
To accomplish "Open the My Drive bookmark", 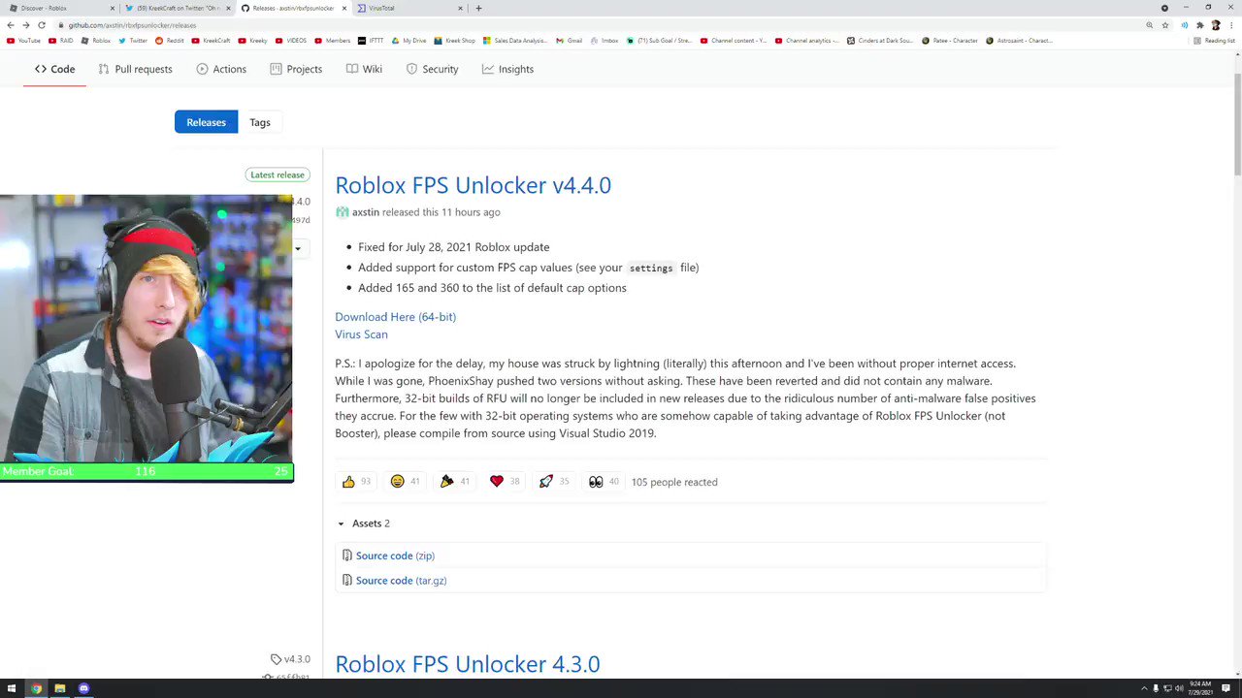I will coord(409,41).
